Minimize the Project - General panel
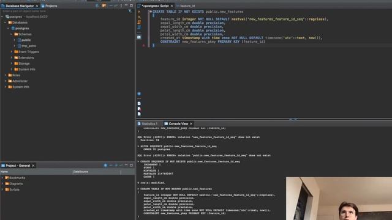The height and width of the screenshot is (220, 392). [126, 166]
